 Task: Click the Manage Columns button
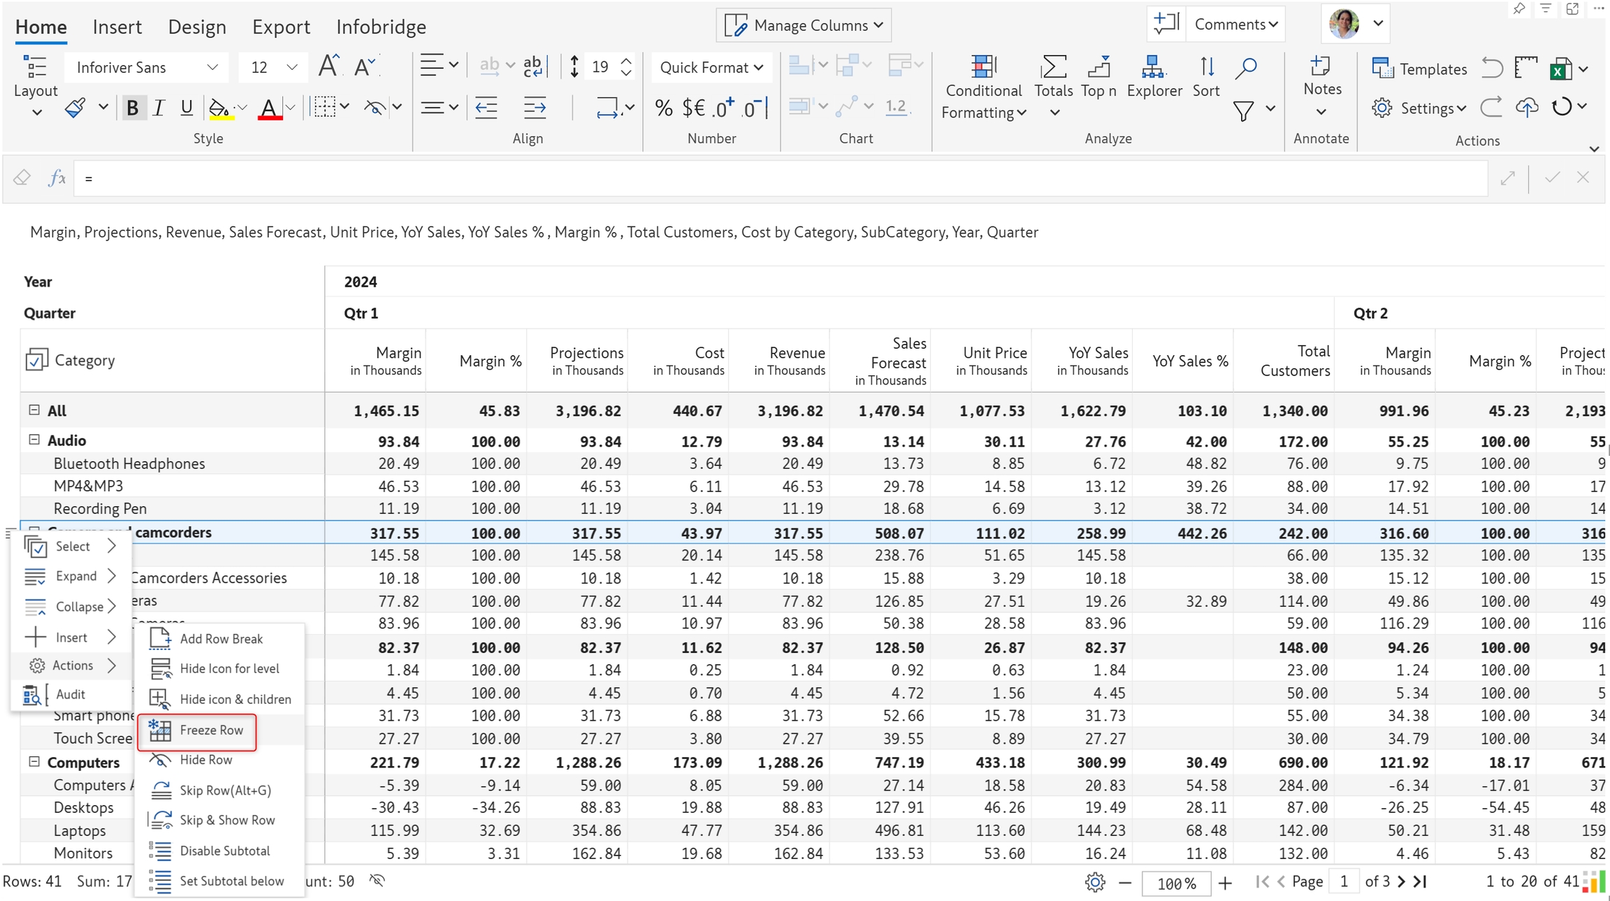(x=804, y=25)
